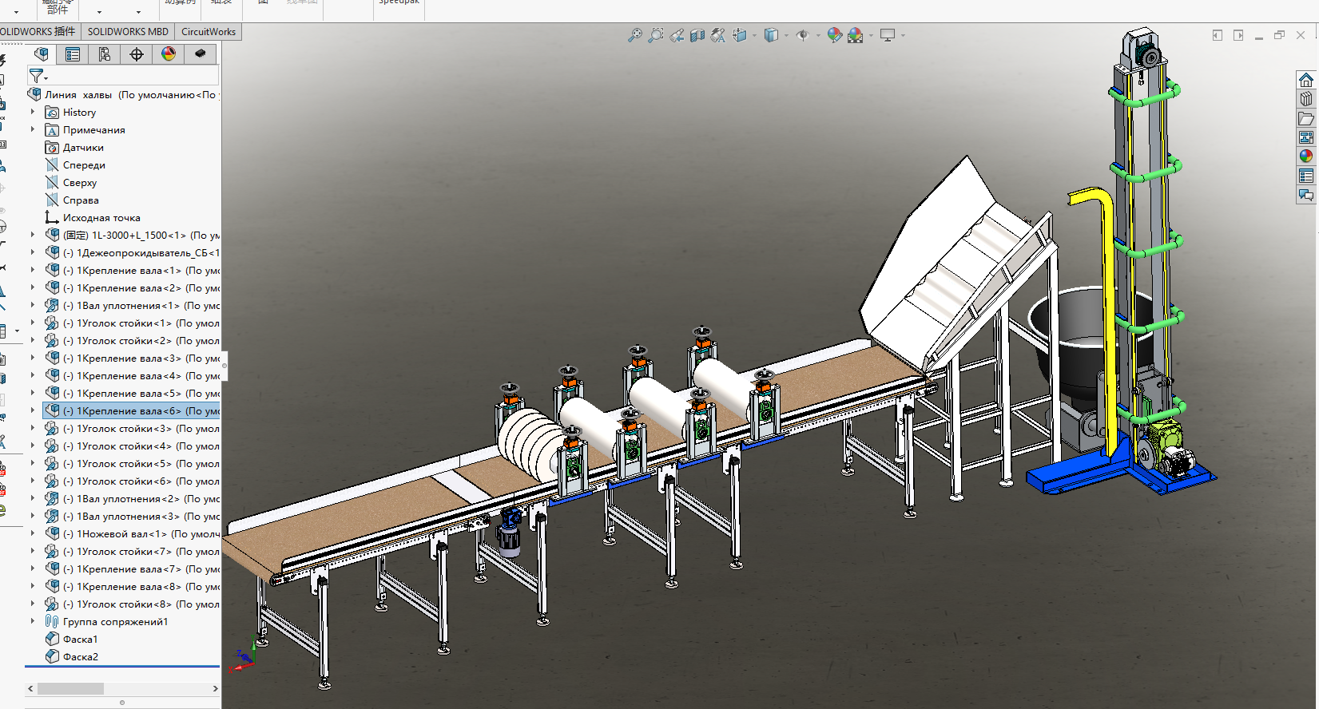Open the PropertyManager tab icon
This screenshot has height=709, width=1319.
[x=73, y=54]
